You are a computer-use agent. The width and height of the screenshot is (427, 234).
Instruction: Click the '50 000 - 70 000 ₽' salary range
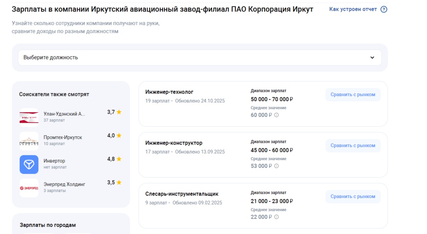tap(272, 99)
